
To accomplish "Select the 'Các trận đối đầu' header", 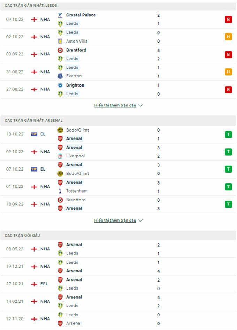I will [x=22, y=235].
